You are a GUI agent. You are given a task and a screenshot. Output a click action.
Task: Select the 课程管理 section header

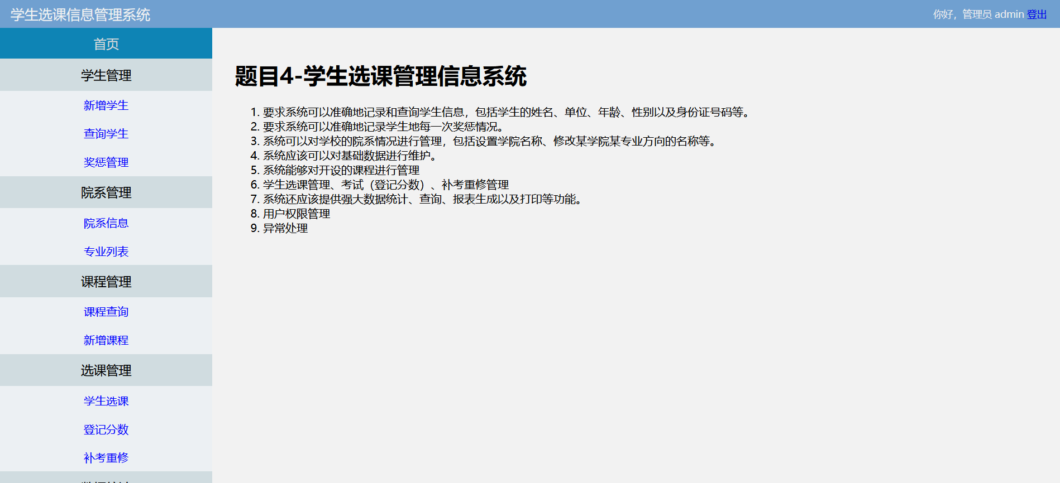point(106,282)
